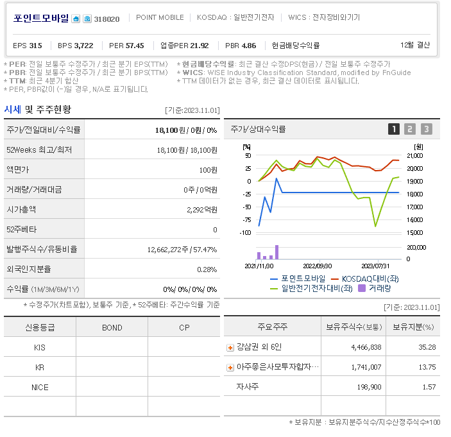Click the red KOSDAQ대비 legend swatch

coord(334,279)
